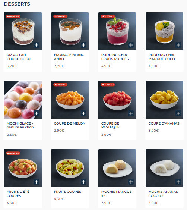View the mochi glacé assortment photo
The width and height of the screenshot is (187, 210).
point(23,100)
